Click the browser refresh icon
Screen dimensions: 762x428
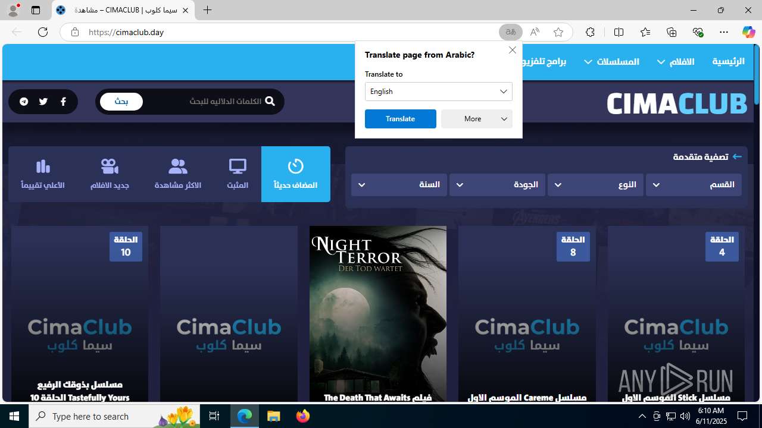click(x=43, y=32)
